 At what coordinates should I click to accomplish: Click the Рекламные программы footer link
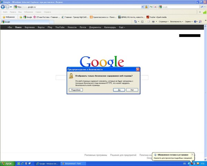point(96,155)
